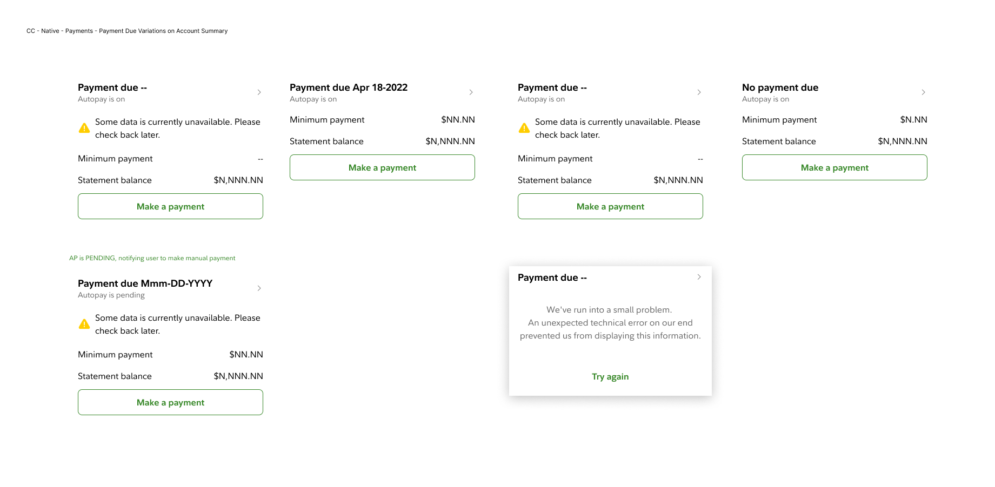Click the data unavailable message on first card
Image resolution: width=995 pixels, height=487 pixels.
[177, 128]
